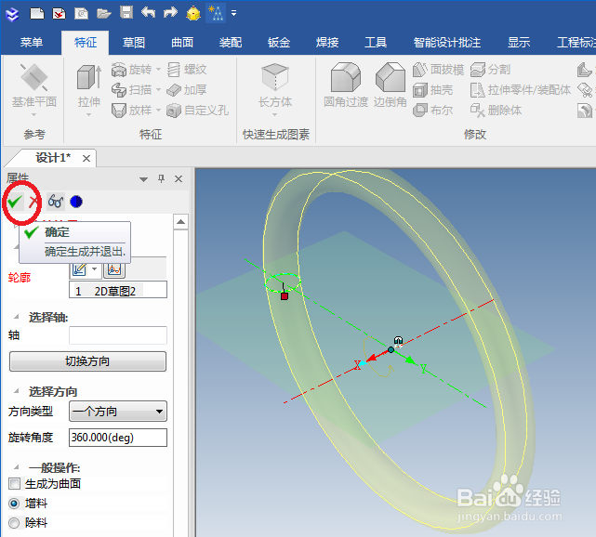Confirm with the green checkmark button
The image size is (596, 537).
coord(15,202)
